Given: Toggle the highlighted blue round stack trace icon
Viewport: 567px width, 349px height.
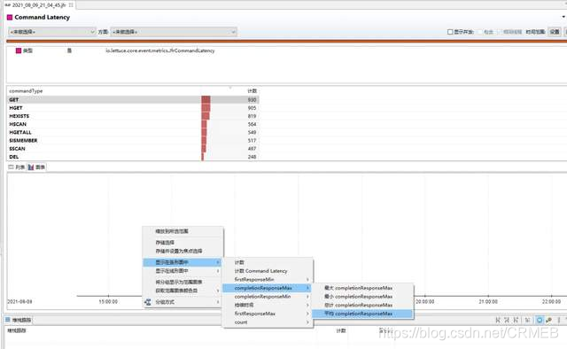Looking at the screenshot, I should 540,320.
